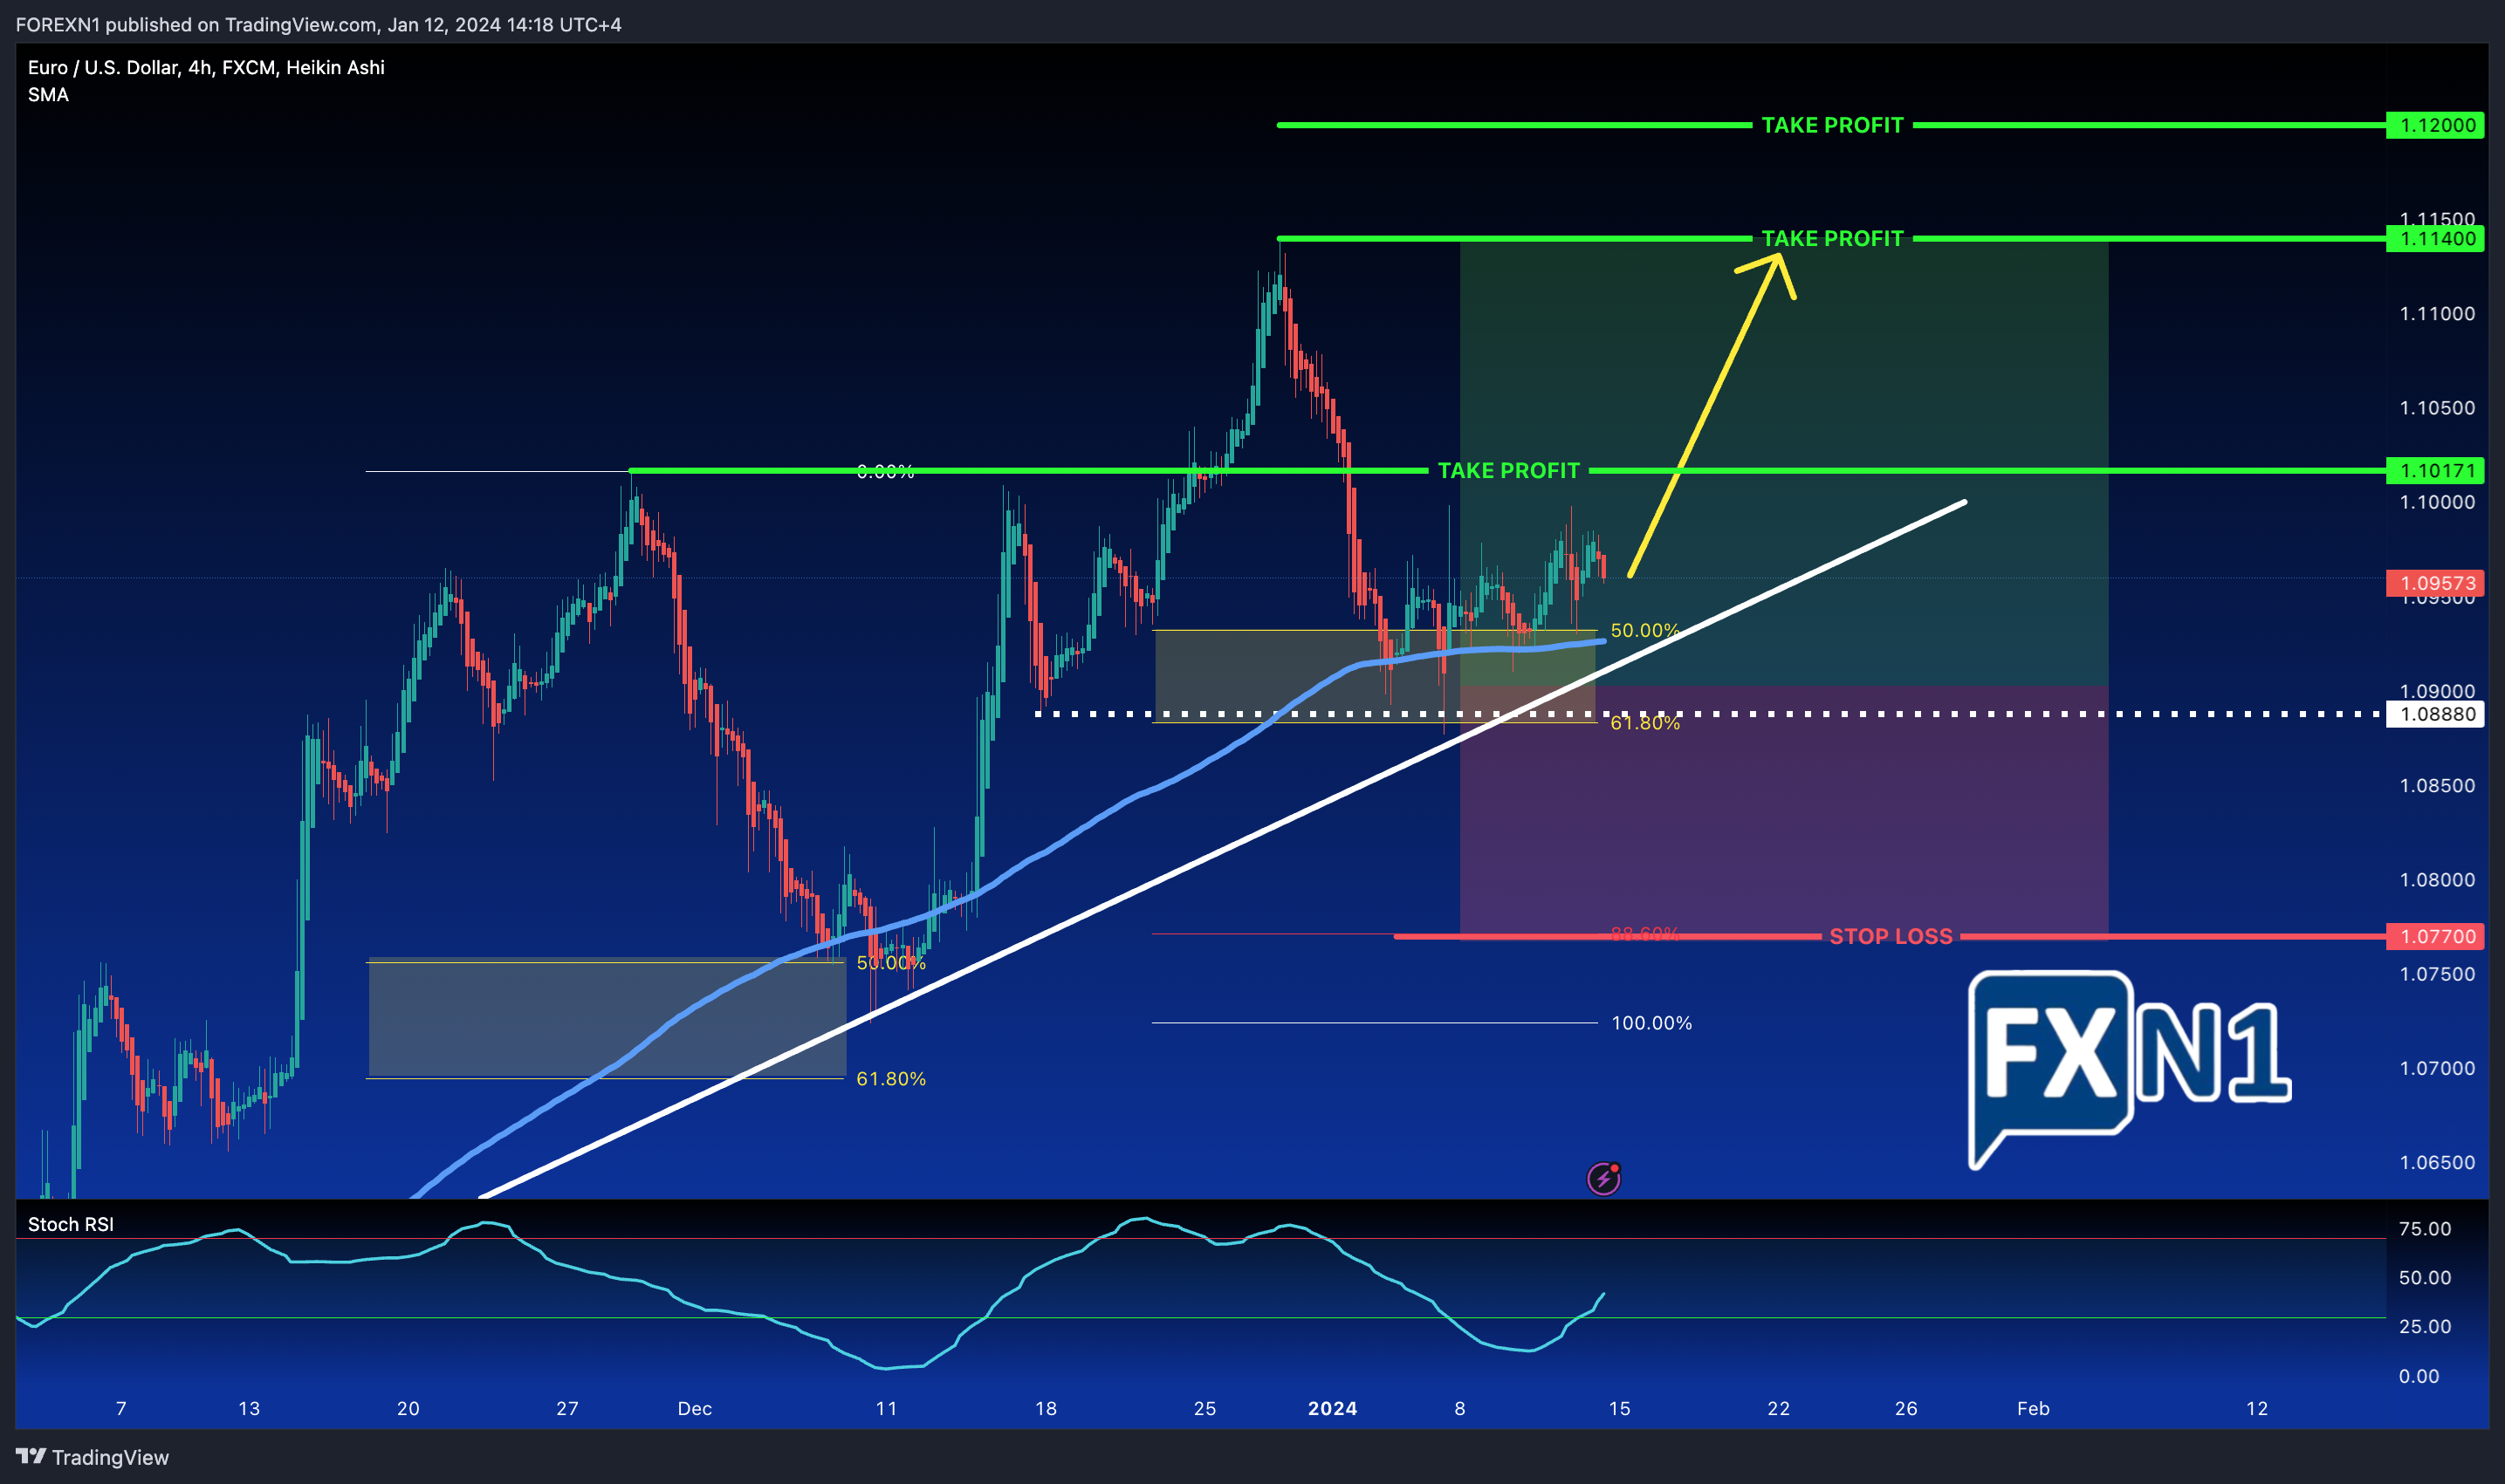Viewport: 2505px width, 1484px height.
Task: Click the white 1.08880 price label
Action: (2435, 714)
